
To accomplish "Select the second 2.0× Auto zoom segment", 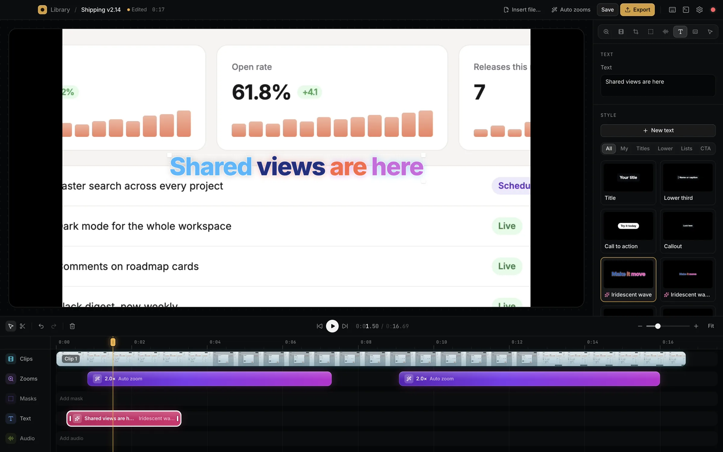I will click(x=529, y=378).
